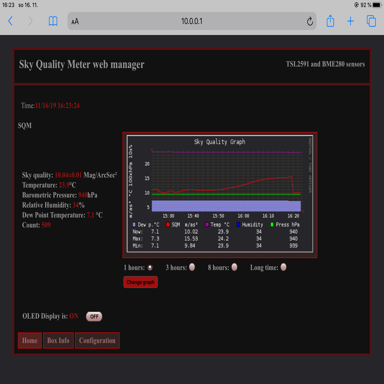Tap the battery indicator in the status bar
The height and width of the screenshot is (384, 384).
pyautogui.click(x=375, y=5)
